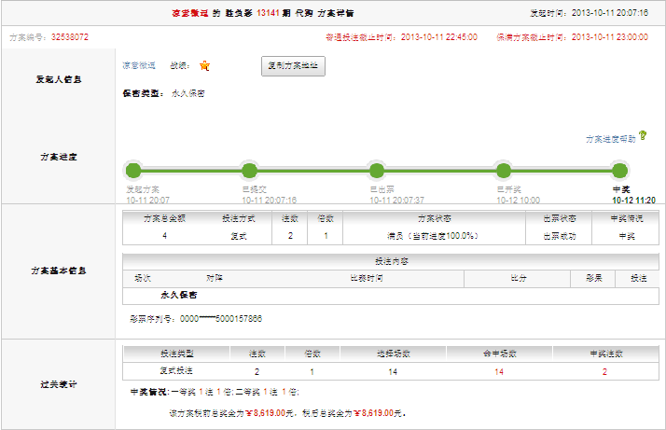The width and height of the screenshot is (666, 430).
Task: Click the progress node dated 10-12 10:00
Action: [x=503, y=171]
